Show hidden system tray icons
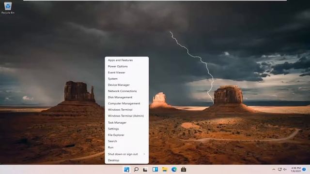Screen dimensions: 310x174 [274, 170]
